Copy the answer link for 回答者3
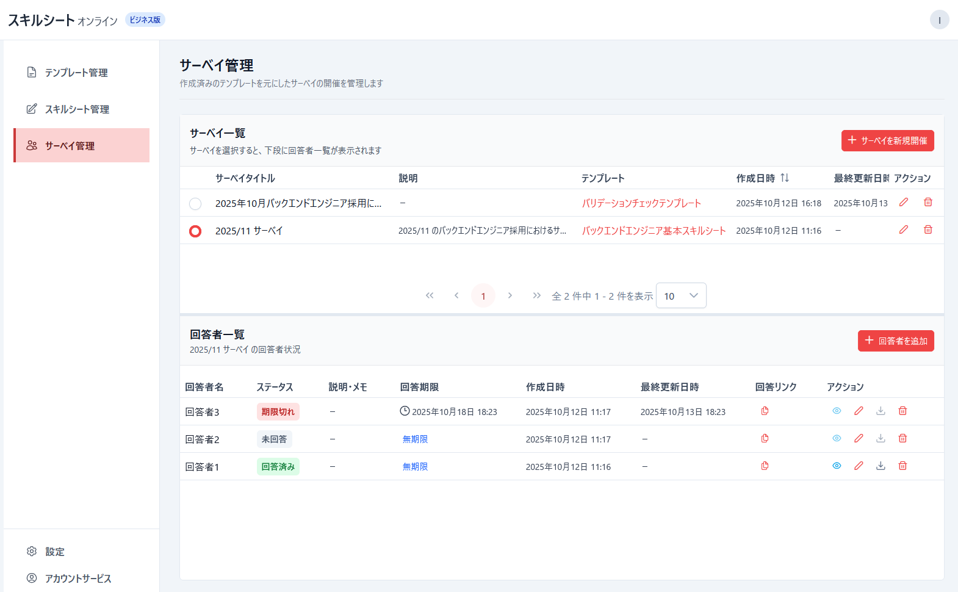This screenshot has height=592, width=958. point(765,411)
